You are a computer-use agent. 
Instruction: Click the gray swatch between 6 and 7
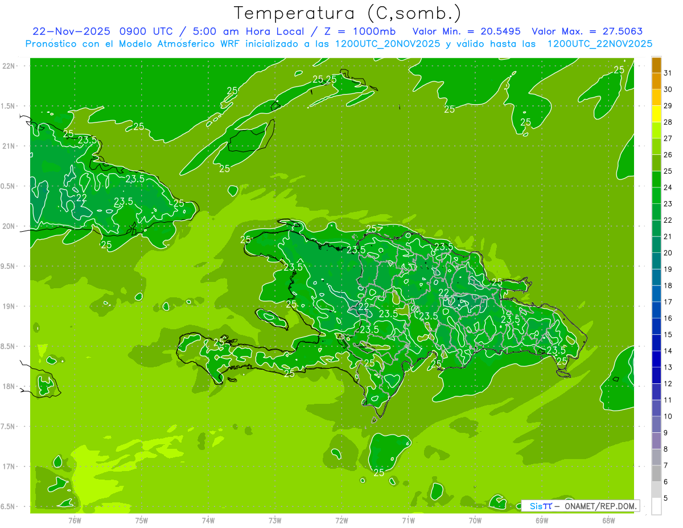tap(656, 474)
